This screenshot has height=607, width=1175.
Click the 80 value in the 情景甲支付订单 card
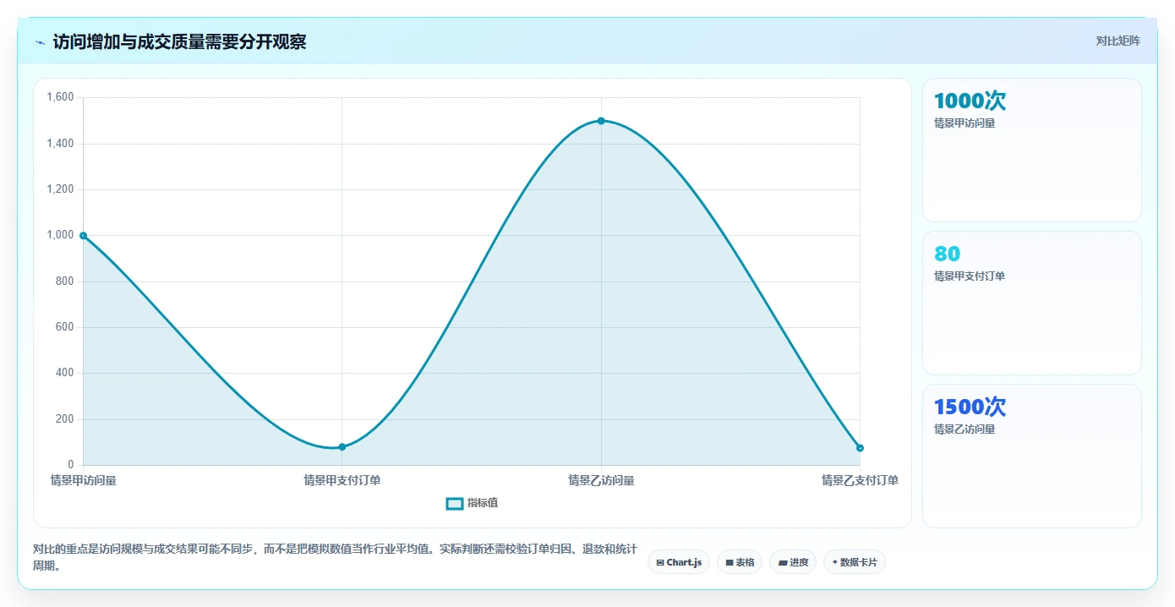(947, 254)
